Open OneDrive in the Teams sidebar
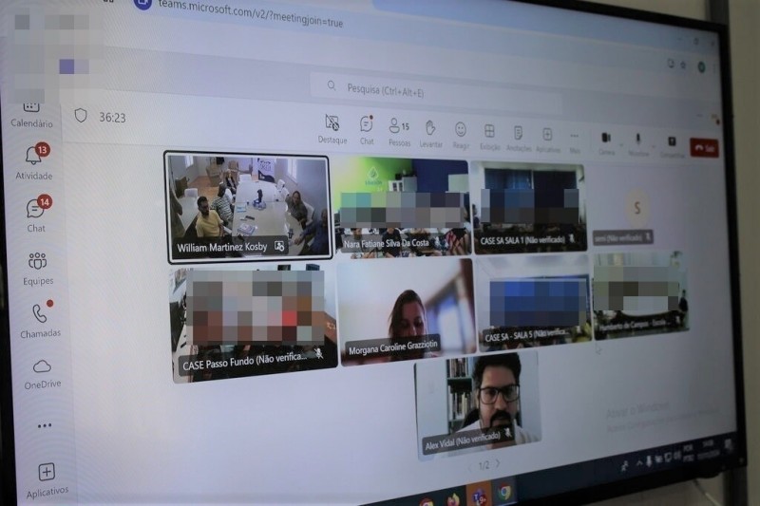This screenshot has width=760, height=506. tap(42, 373)
